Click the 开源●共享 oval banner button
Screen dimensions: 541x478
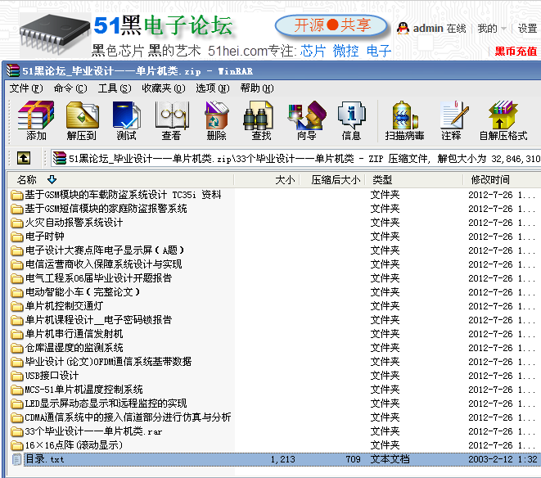331,25
